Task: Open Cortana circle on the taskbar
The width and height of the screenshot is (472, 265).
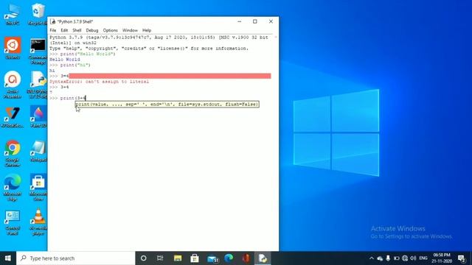Action: tap(144, 258)
